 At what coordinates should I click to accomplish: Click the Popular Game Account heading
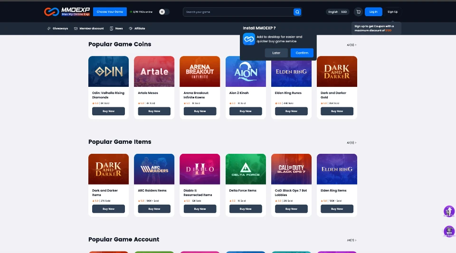tap(123, 239)
